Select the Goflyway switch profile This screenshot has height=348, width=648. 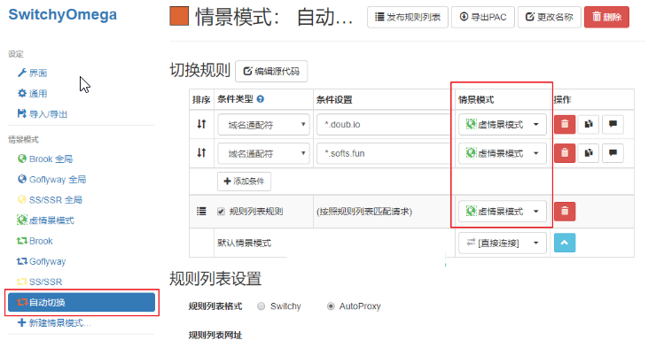tap(42, 261)
